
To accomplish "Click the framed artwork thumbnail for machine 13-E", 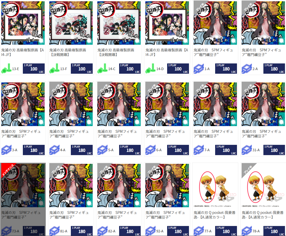I will tap(23, 23).
